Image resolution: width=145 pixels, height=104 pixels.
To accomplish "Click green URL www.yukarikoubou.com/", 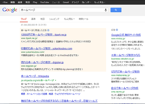I will 33,52.
